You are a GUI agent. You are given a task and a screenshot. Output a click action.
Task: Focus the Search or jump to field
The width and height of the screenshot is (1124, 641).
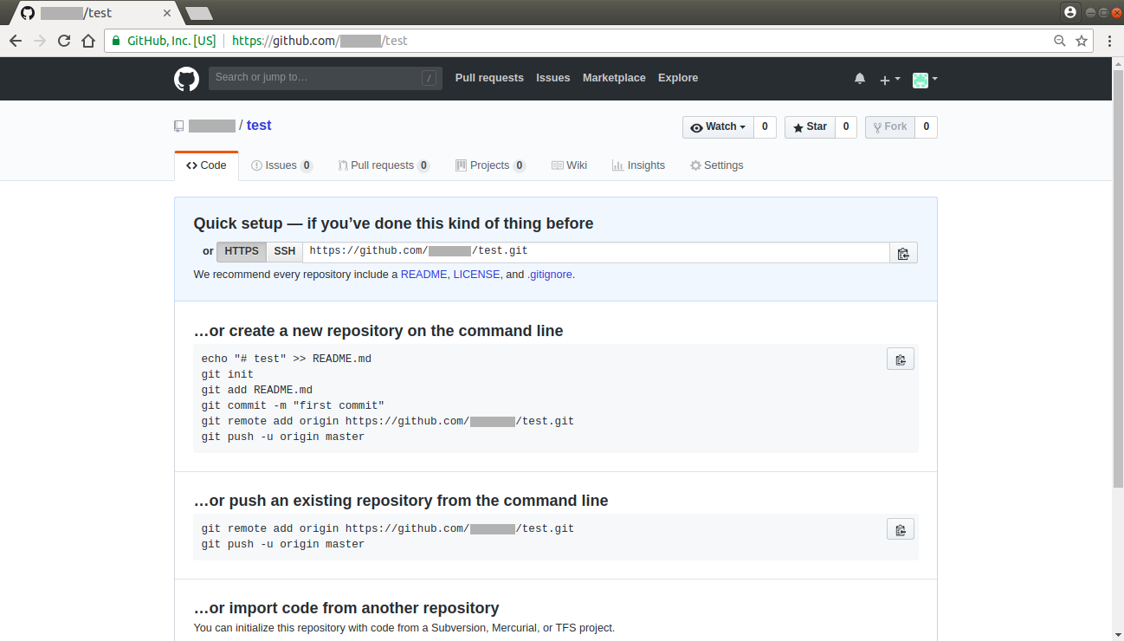[325, 78]
